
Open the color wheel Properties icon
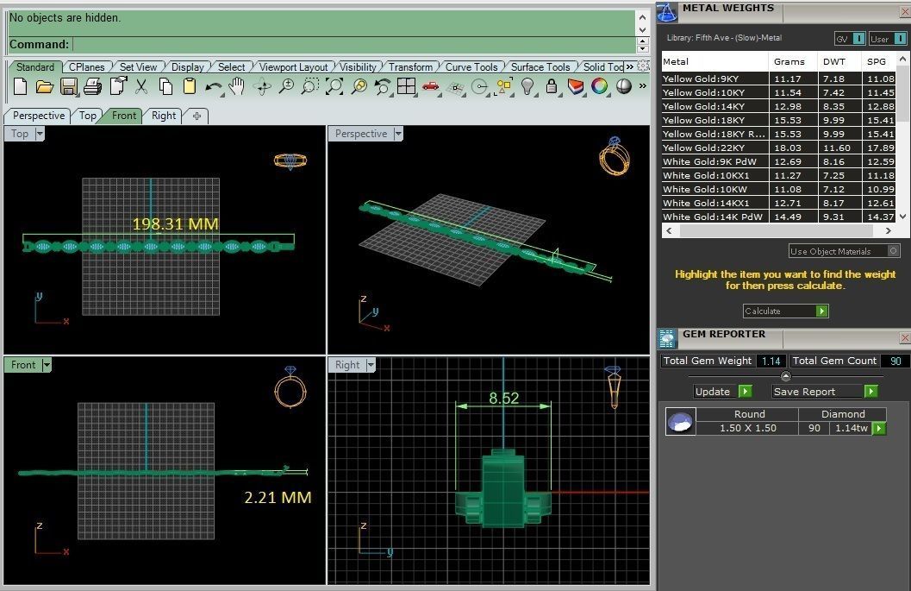coord(599,87)
